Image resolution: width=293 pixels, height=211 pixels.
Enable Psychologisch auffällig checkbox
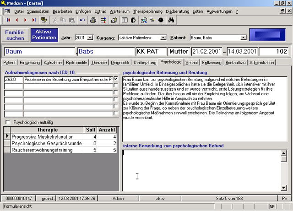pos(8,122)
